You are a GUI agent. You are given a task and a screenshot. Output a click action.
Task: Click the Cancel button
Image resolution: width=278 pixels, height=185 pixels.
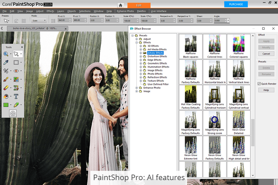click(266, 54)
